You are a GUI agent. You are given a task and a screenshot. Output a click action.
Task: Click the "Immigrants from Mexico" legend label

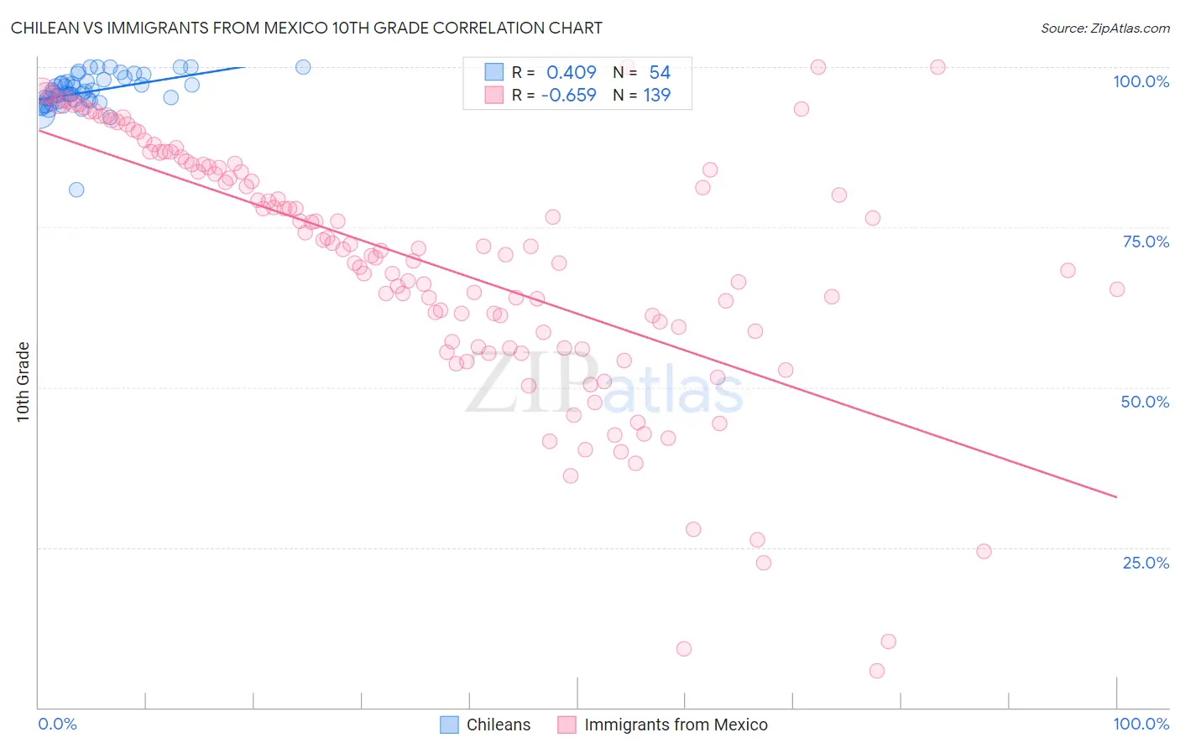pyautogui.click(x=676, y=725)
